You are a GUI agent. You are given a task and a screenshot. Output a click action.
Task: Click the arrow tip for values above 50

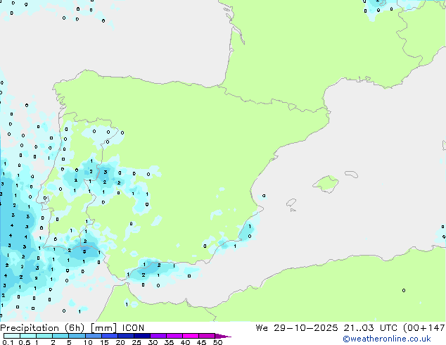coord(223,336)
